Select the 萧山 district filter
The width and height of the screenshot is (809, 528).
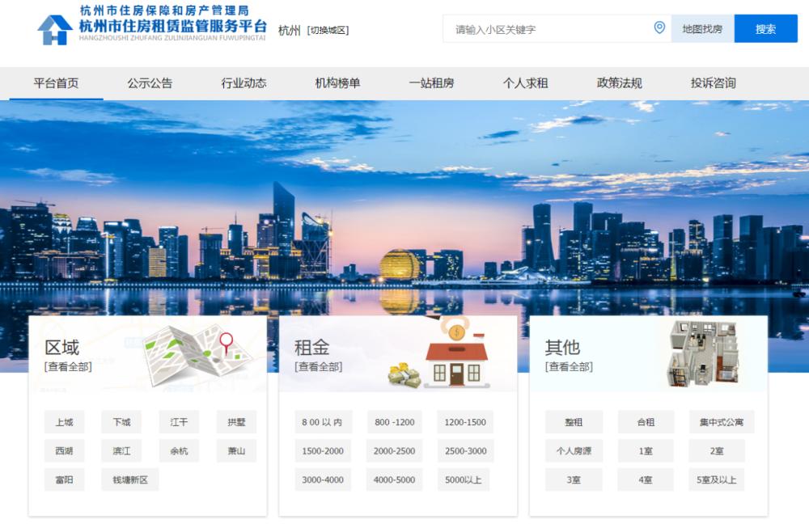[235, 450]
